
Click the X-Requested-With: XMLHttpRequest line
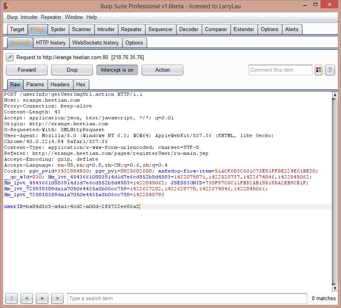[54, 130]
